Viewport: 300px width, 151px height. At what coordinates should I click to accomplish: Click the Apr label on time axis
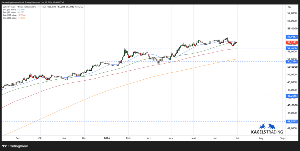click(171, 138)
